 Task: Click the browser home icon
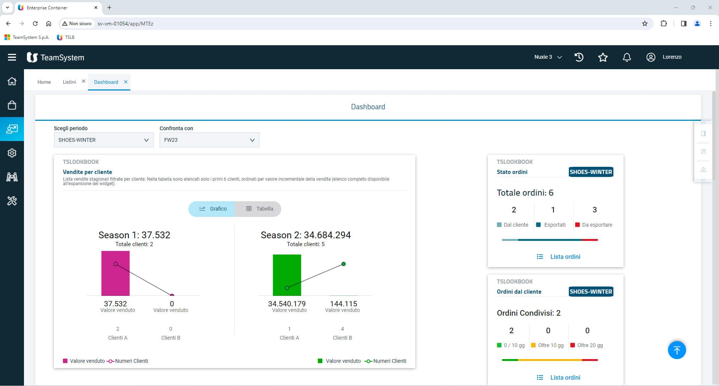[49, 24]
